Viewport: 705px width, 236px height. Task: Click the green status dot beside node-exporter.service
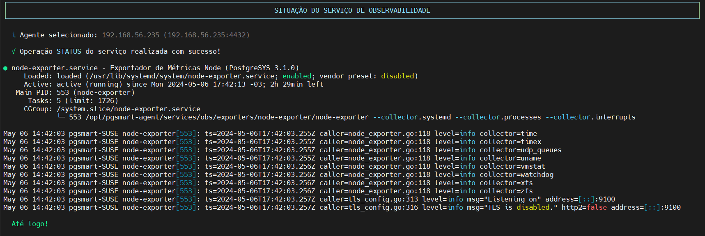click(5, 68)
